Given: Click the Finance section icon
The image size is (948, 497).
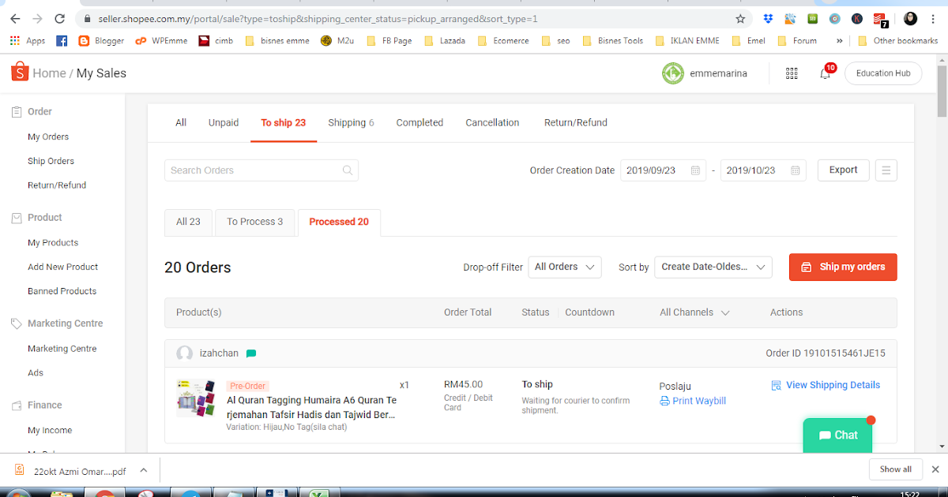Looking at the screenshot, I should 17,405.
